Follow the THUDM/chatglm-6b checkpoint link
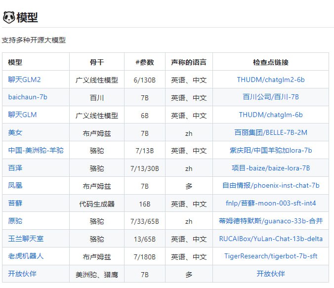 271,115
